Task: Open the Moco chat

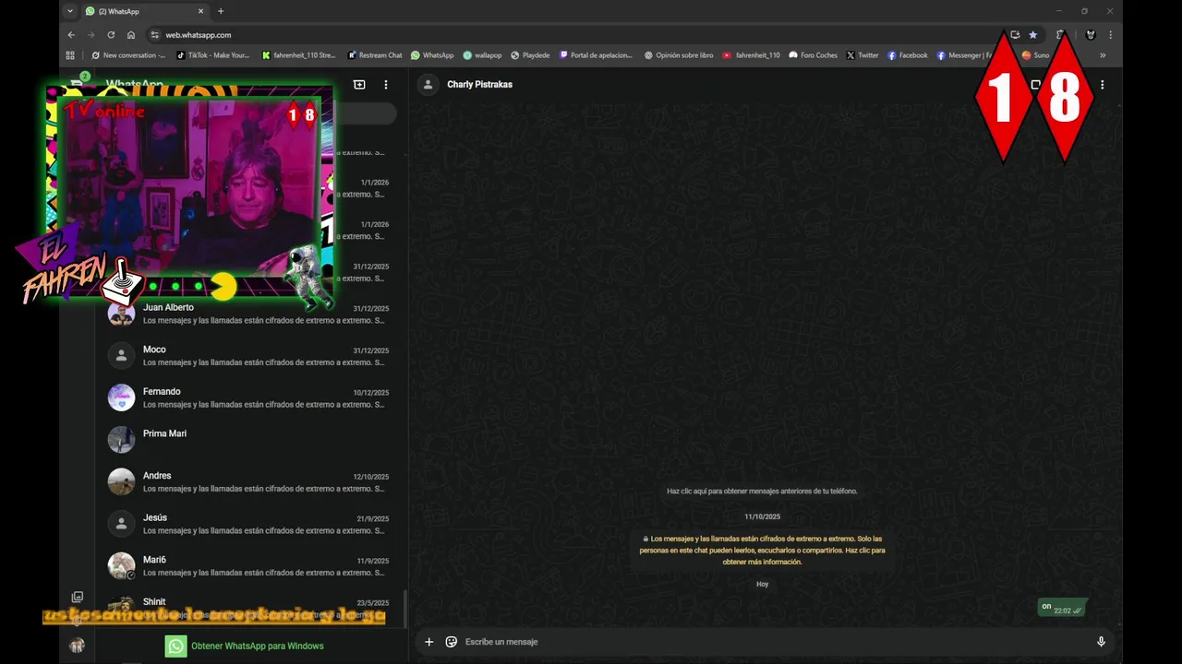Action: [249, 356]
